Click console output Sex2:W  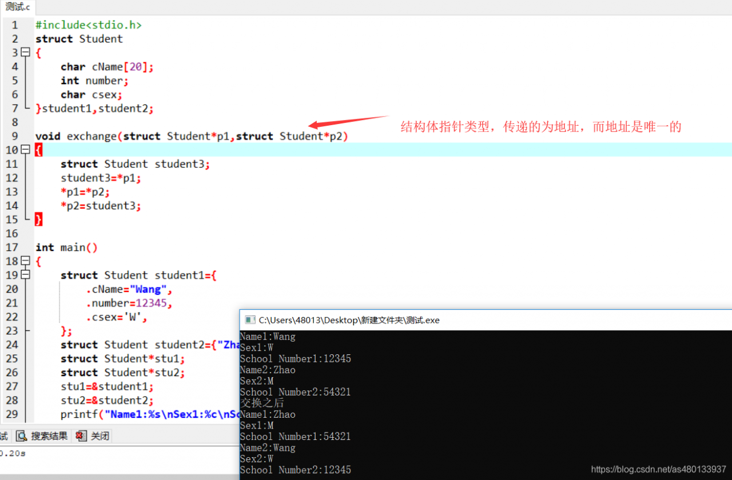[257, 459]
